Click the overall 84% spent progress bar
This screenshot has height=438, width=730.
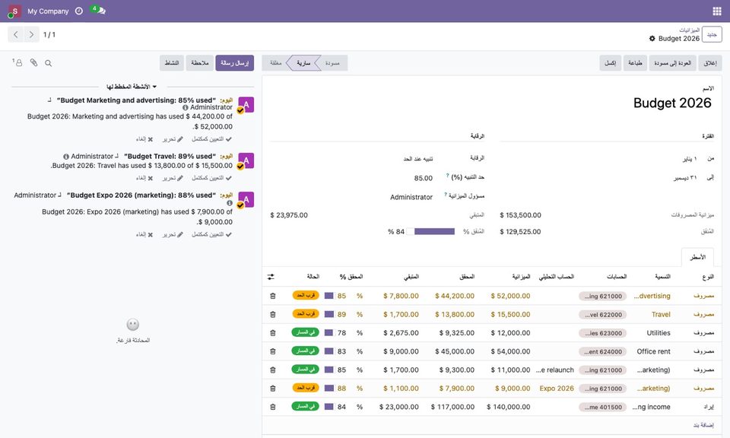click(x=430, y=231)
